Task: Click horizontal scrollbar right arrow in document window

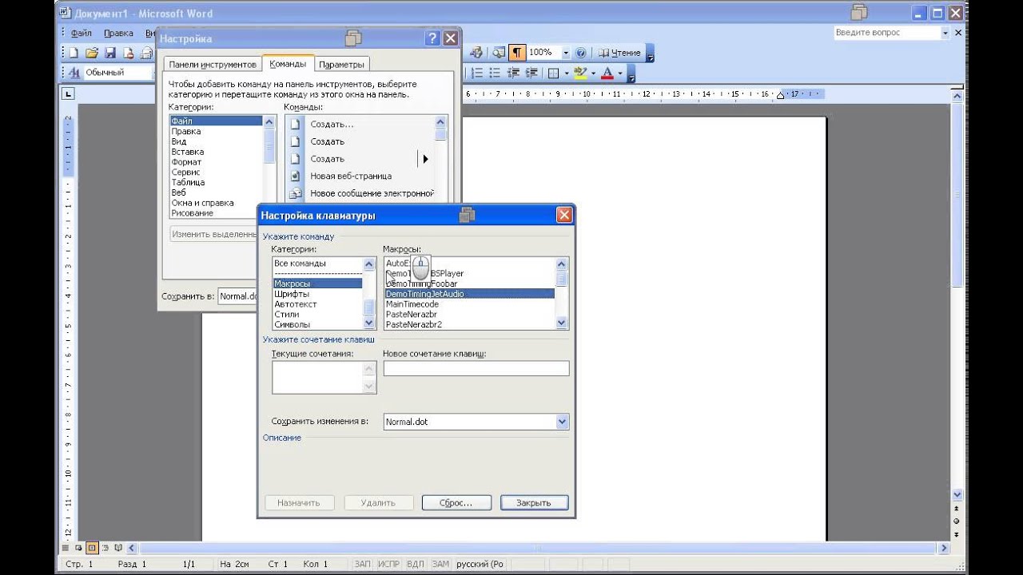Action: (x=944, y=549)
